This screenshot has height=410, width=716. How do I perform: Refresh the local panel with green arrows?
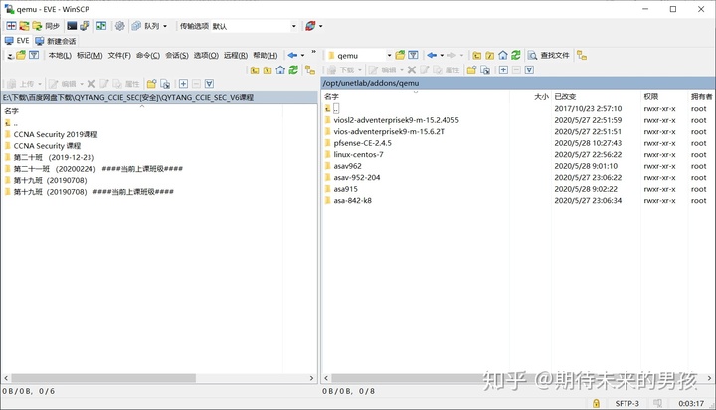pyautogui.click(x=293, y=70)
